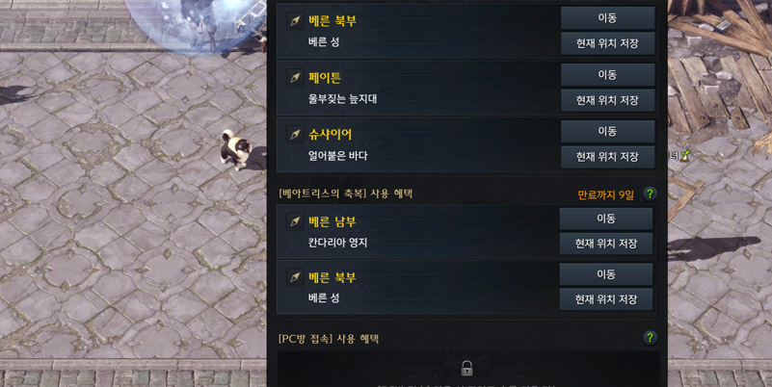The height and width of the screenshot is (387, 772).
Task: Click the feather icon beside 슈샤이어
Action: pyautogui.click(x=295, y=134)
